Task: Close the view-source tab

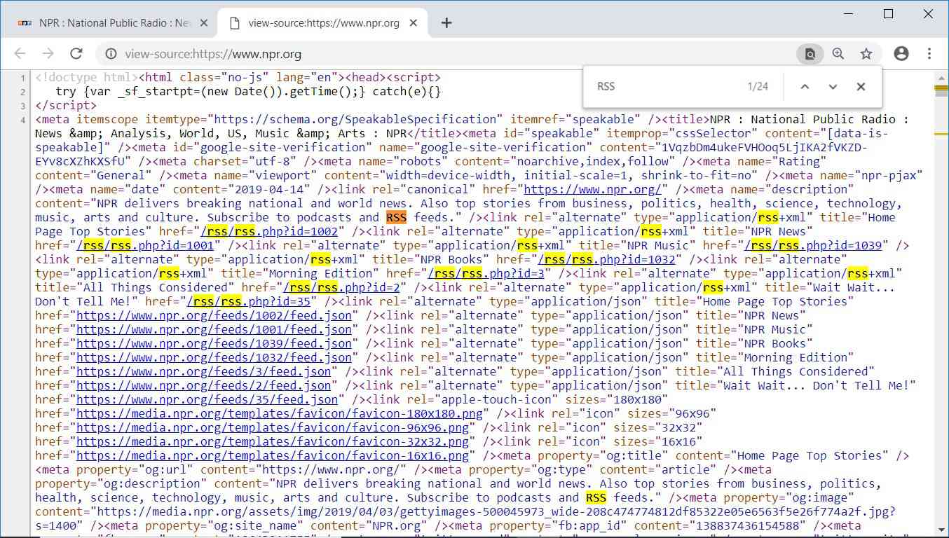Action: (414, 23)
